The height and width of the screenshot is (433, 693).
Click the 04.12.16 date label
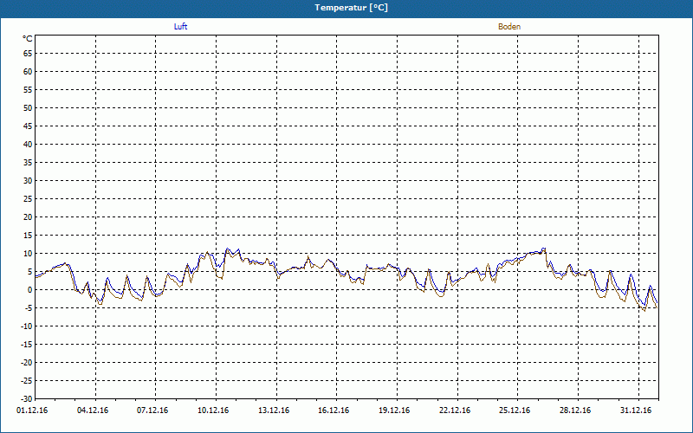tap(93, 410)
